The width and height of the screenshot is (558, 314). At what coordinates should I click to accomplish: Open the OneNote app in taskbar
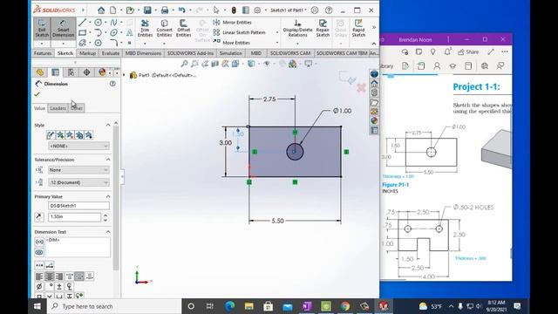coord(306,306)
